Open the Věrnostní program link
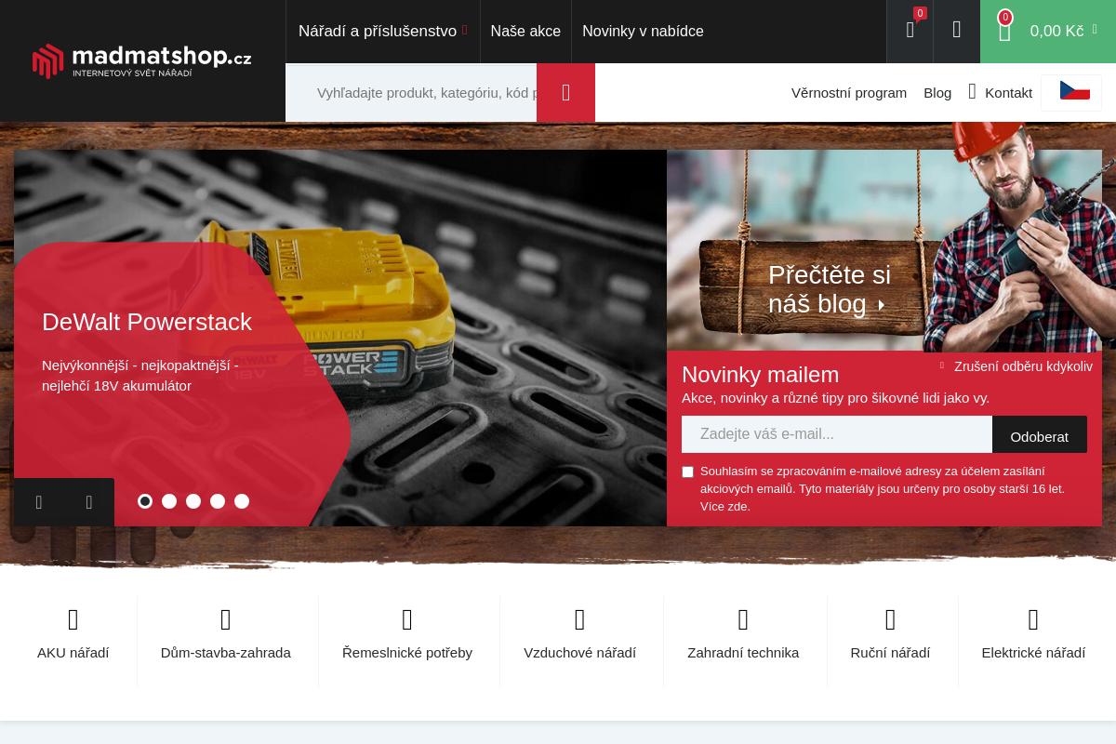 pyautogui.click(x=848, y=93)
